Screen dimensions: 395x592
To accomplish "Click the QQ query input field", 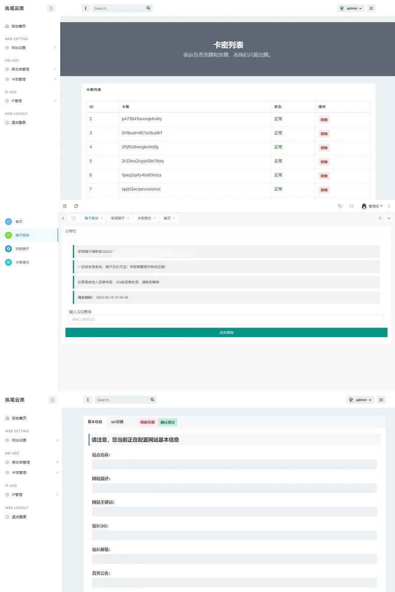I will [x=226, y=319].
